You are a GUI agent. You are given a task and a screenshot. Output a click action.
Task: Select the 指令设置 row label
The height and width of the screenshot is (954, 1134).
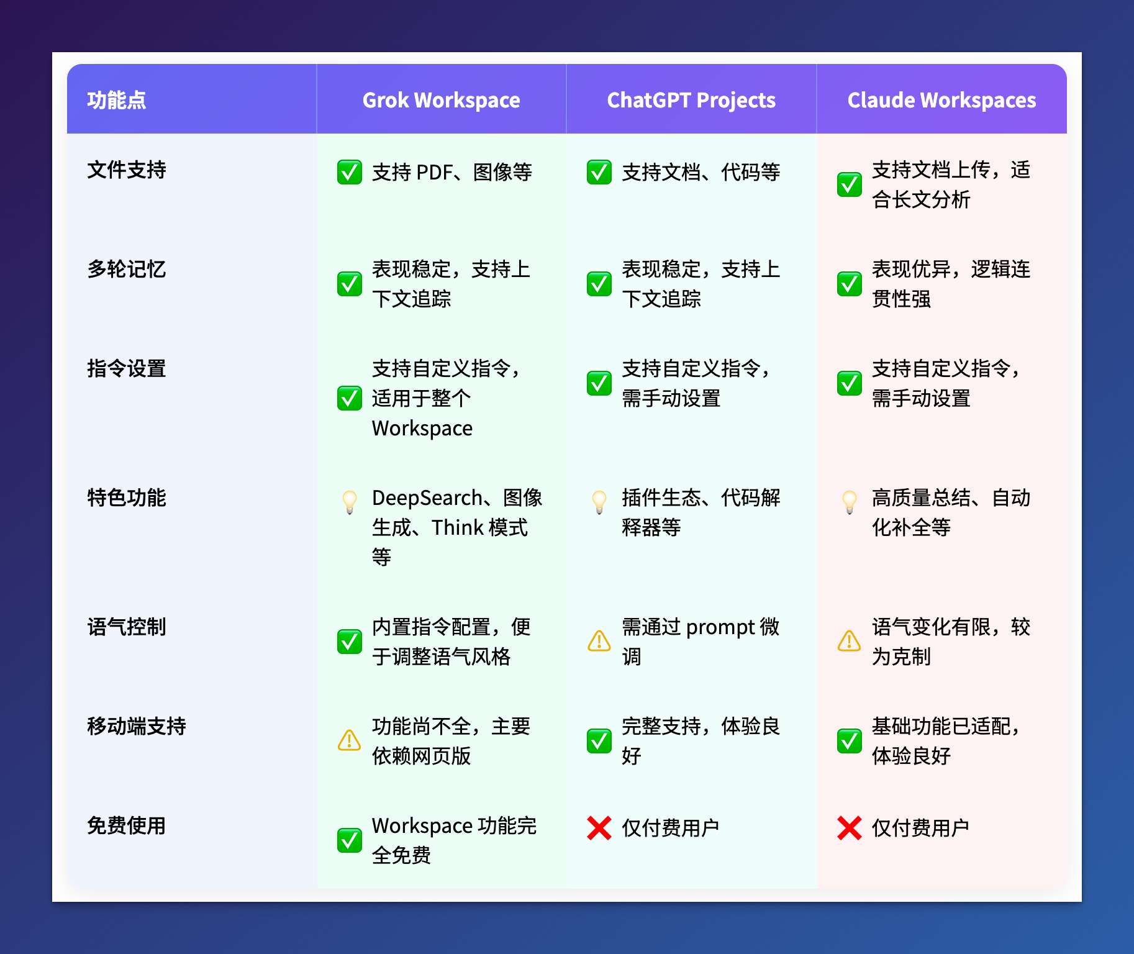[127, 368]
